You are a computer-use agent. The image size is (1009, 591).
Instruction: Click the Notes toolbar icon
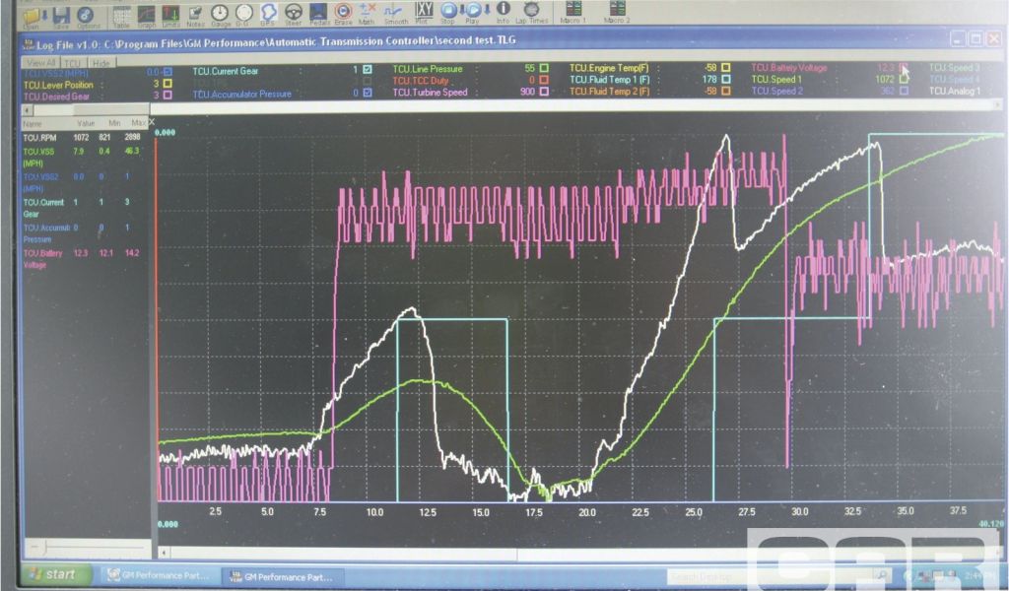pyautogui.click(x=195, y=14)
